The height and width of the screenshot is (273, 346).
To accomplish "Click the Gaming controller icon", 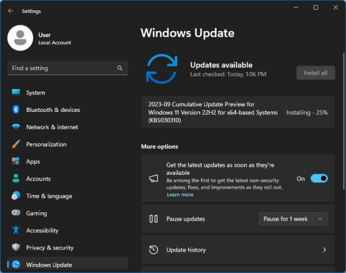I will point(16,212).
